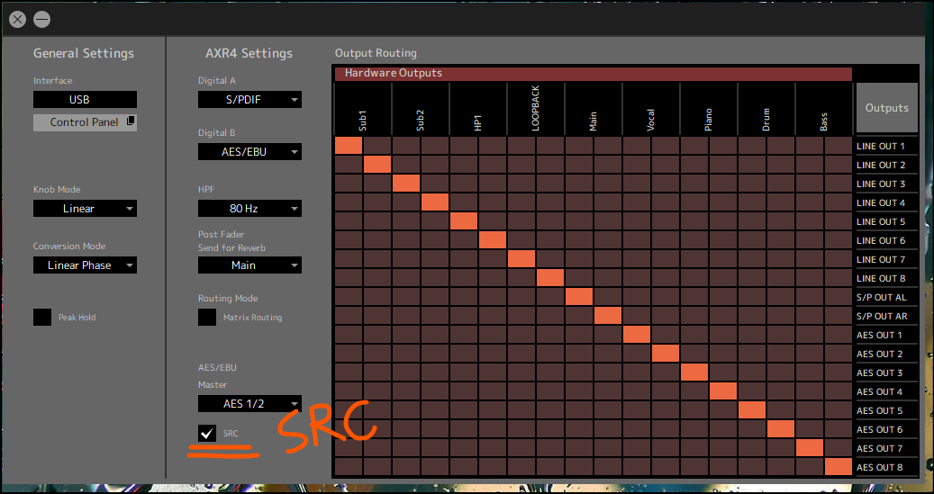Image resolution: width=934 pixels, height=494 pixels.
Task: Select the Sub2 column header
Action: point(421,110)
